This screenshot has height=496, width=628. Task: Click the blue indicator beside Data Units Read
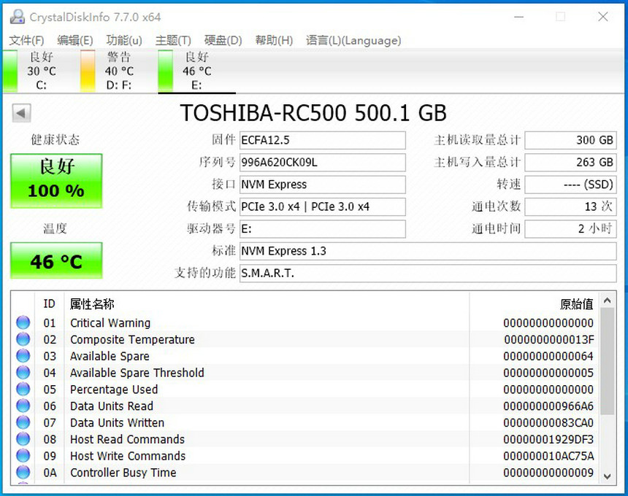click(22, 406)
